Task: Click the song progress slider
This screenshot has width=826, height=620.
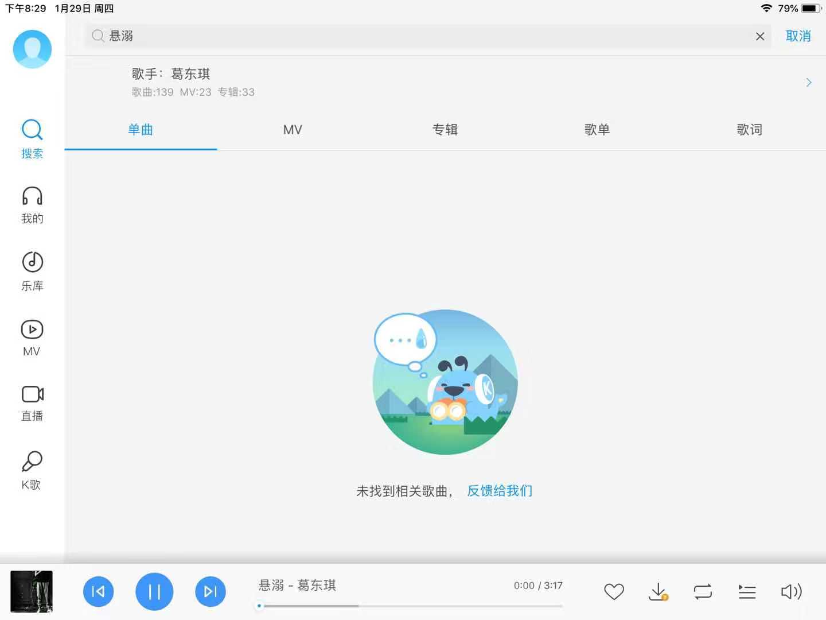Action: (x=410, y=606)
